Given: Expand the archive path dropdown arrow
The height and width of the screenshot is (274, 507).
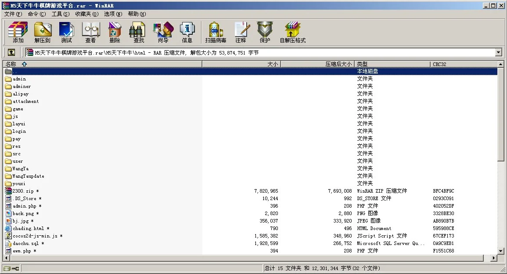Looking at the screenshot, I should 498,53.
